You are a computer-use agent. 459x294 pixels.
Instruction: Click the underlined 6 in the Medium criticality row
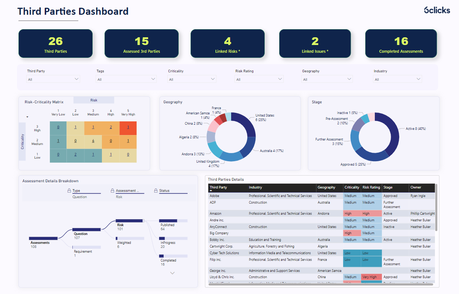(93, 141)
